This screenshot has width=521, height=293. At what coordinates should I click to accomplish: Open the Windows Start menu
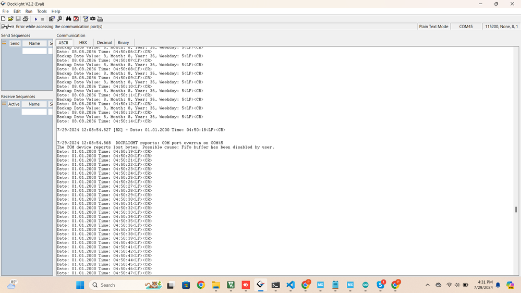pyautogui.click(x=80, y=285)
